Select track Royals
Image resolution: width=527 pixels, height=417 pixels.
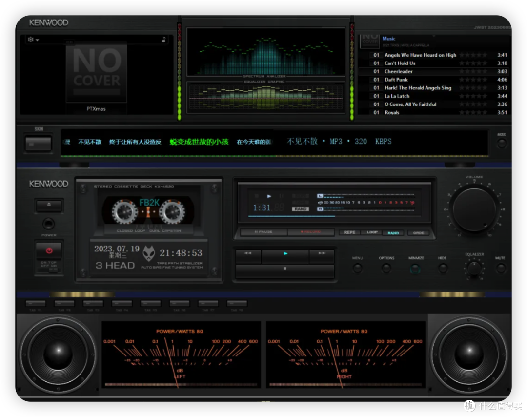434,112
